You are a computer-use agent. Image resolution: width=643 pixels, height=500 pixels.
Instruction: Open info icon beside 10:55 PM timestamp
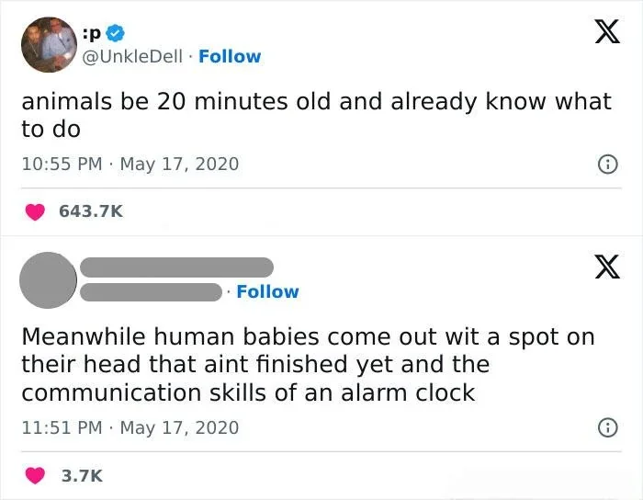coord(606,165)
